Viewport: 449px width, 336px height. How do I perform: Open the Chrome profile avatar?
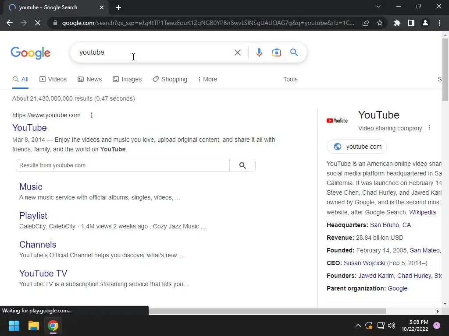425,23
